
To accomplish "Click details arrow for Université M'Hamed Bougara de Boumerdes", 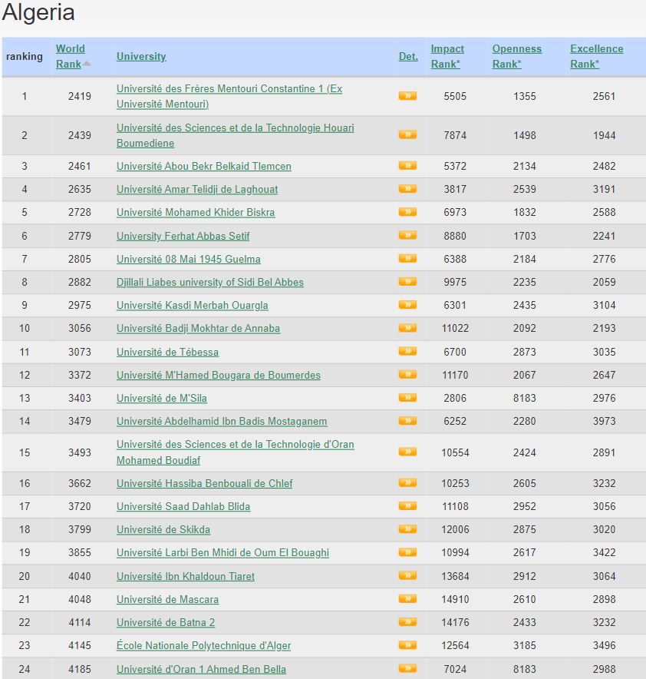I will click(x=407, y=375).
